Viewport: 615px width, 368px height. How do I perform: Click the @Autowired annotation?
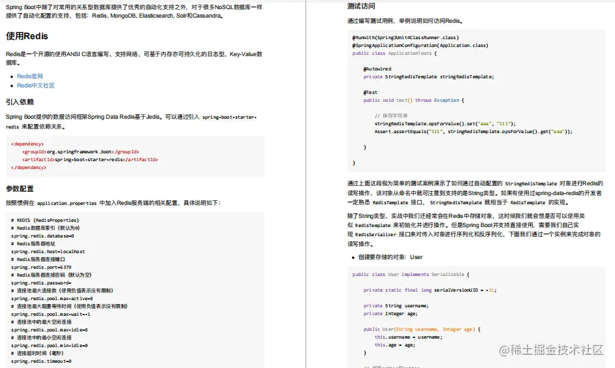(x=377, y=69)
